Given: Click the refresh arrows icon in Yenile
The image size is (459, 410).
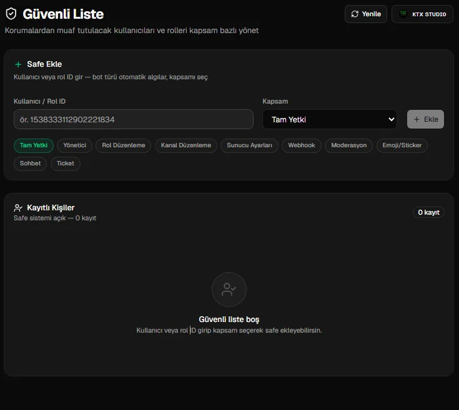Looking at the screenshot, I should click(355, 14).
